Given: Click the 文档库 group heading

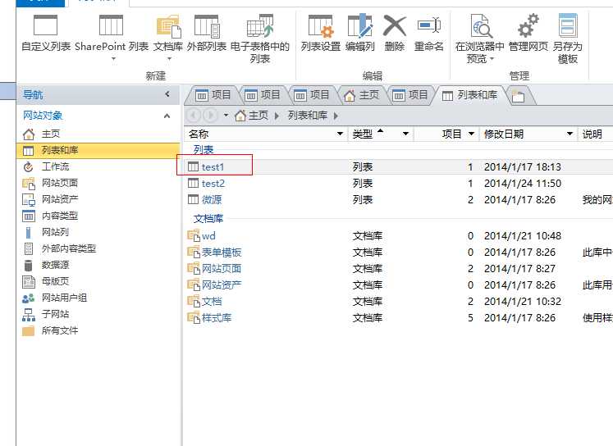Looking at the screenshot, I should (208, 219).
